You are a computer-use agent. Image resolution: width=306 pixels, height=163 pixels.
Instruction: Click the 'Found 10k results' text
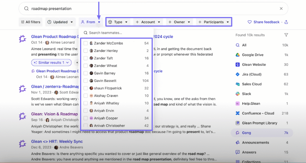point(250,35)
